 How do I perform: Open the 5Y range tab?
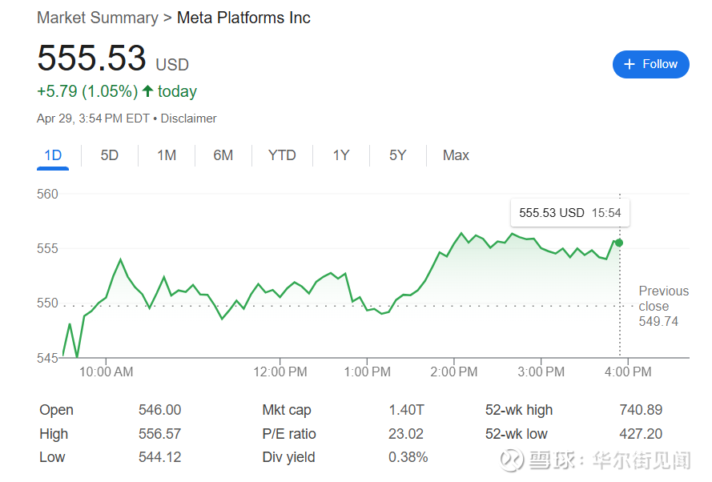[x=398, y=155]
